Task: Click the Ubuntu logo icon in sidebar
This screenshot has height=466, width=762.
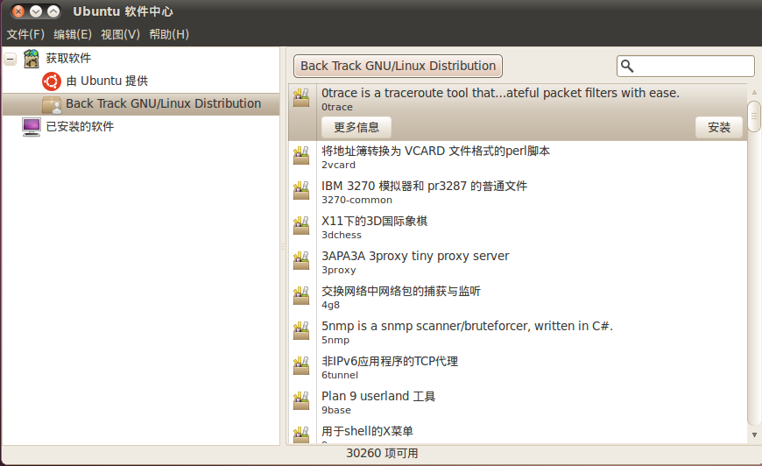Action: tap(52, 81)
